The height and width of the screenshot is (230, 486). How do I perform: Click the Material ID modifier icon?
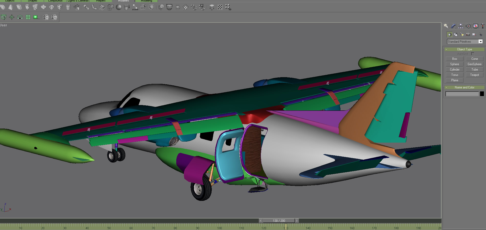coord(228,7)
